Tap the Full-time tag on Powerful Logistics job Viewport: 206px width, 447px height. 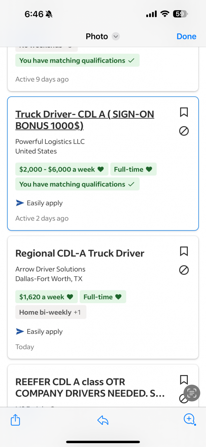133,169
